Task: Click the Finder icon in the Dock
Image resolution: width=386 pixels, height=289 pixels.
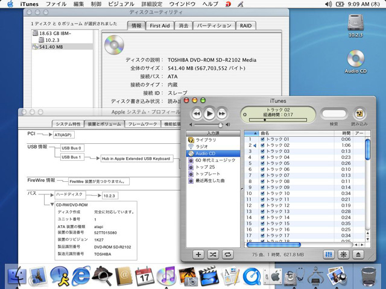Action: pos(17,276)
